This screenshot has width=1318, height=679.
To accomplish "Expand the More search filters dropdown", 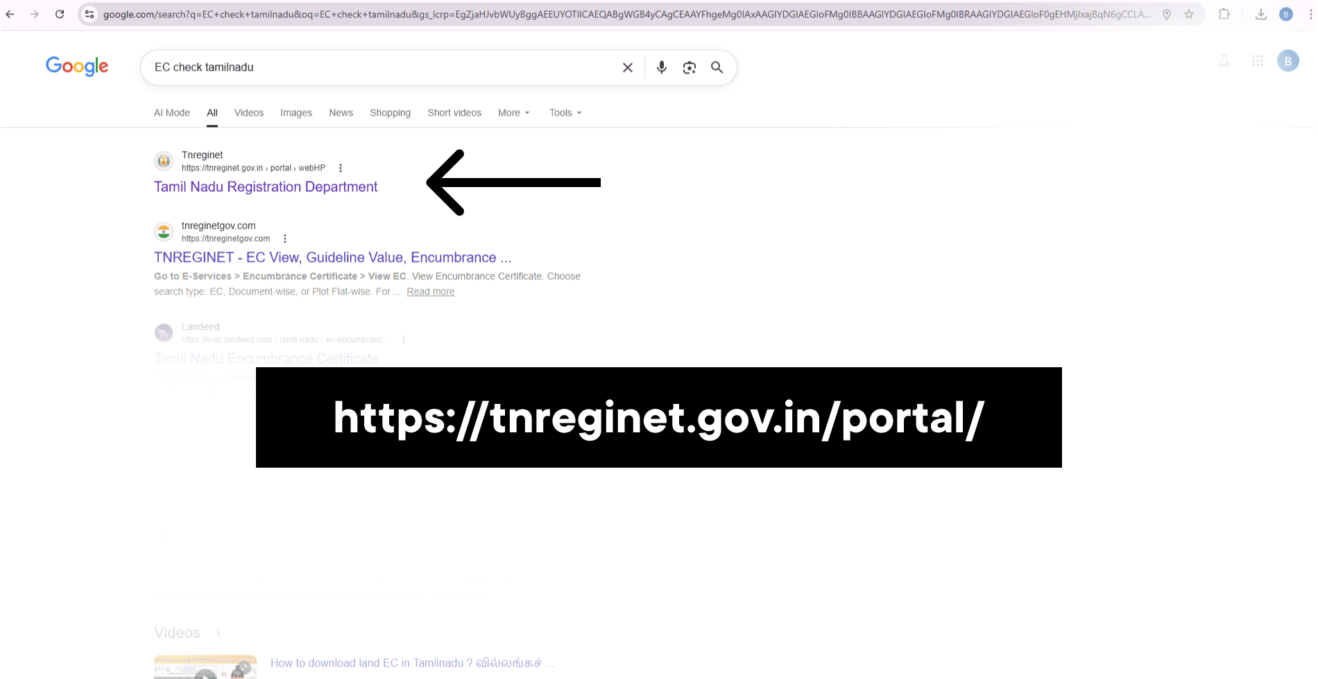I will [x=513, y=113].
